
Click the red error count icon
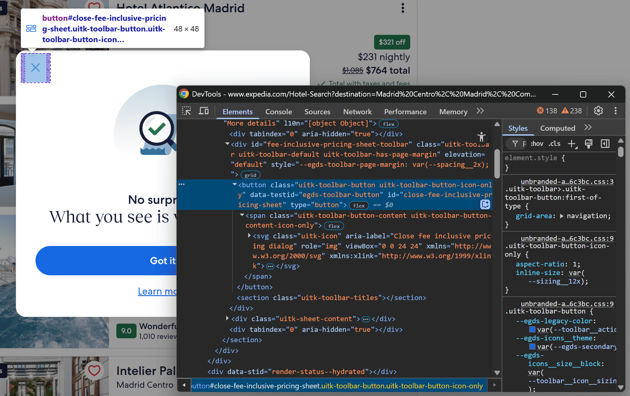540,111
